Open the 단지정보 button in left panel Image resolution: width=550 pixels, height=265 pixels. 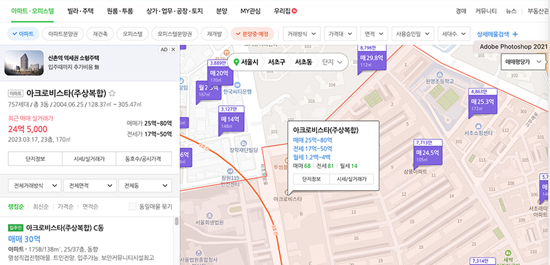click(x=35, y=159)
